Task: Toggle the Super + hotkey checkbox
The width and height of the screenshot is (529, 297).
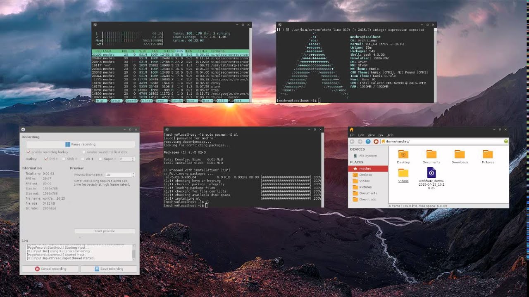Action: click(100, 159)
